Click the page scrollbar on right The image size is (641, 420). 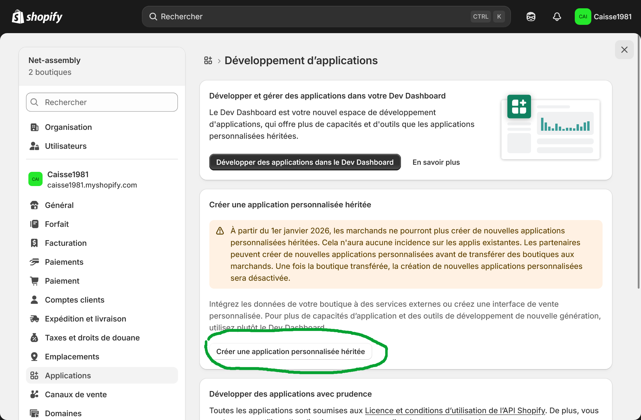[639, 162]
